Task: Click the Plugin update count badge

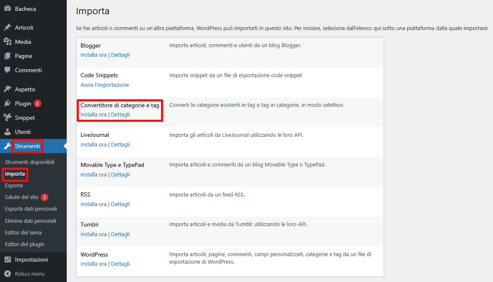Action: click(x=38, y=103)
